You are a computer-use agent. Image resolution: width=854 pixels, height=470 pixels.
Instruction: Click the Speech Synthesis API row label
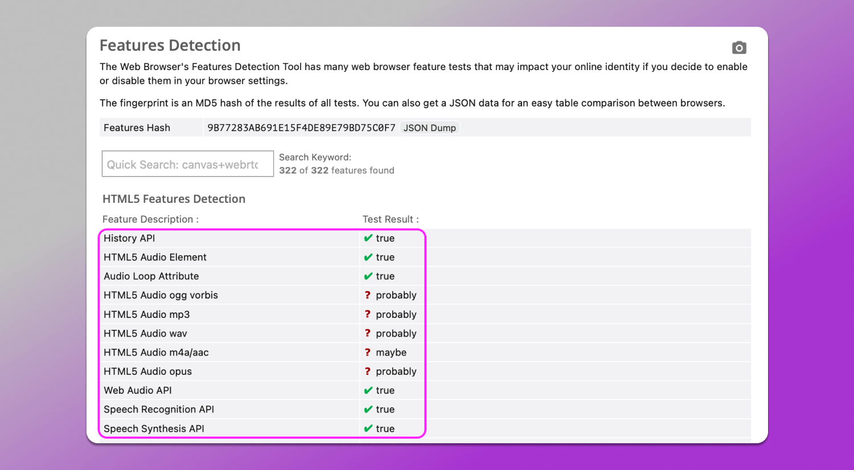point(154,428)
